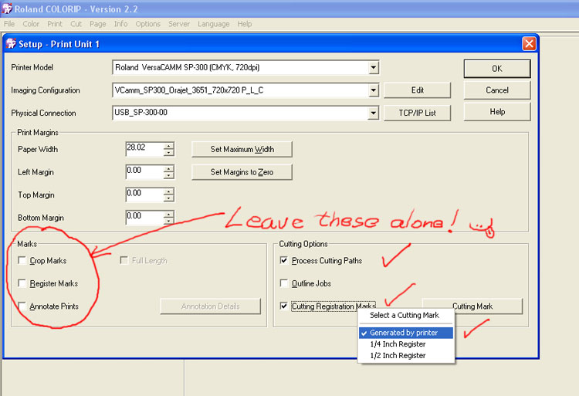Click the Cancel button
The height and width of the screenshot is (396, 579).
497,90
